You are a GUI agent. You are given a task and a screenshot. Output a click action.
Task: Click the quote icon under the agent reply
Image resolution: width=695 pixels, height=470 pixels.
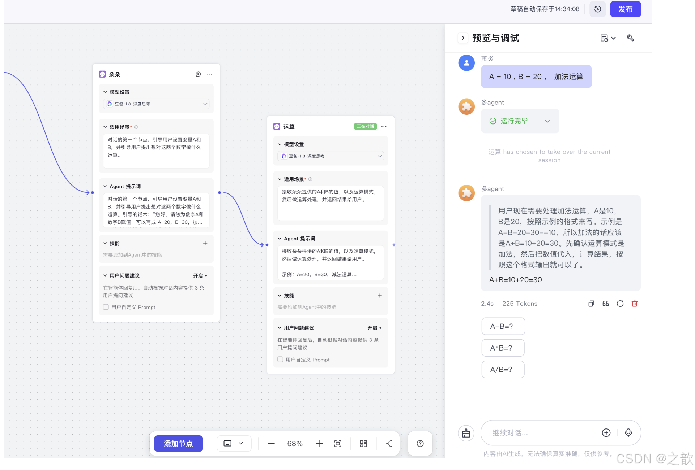coord(605,304)
